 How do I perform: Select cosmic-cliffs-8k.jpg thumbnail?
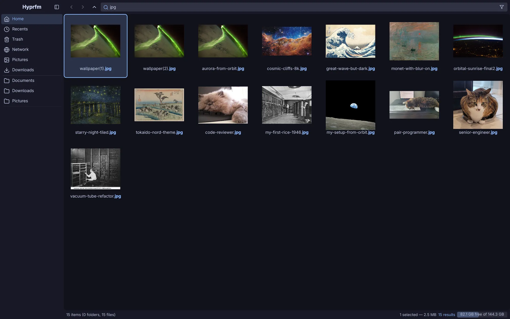pyautogui.click(x=287, y=41)
